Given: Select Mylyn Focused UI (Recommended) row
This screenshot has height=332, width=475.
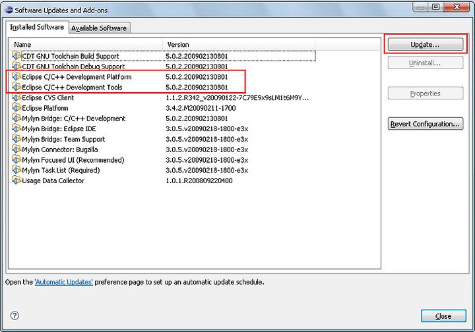Looking at the screenshot, I should click(x=164, y=159).
